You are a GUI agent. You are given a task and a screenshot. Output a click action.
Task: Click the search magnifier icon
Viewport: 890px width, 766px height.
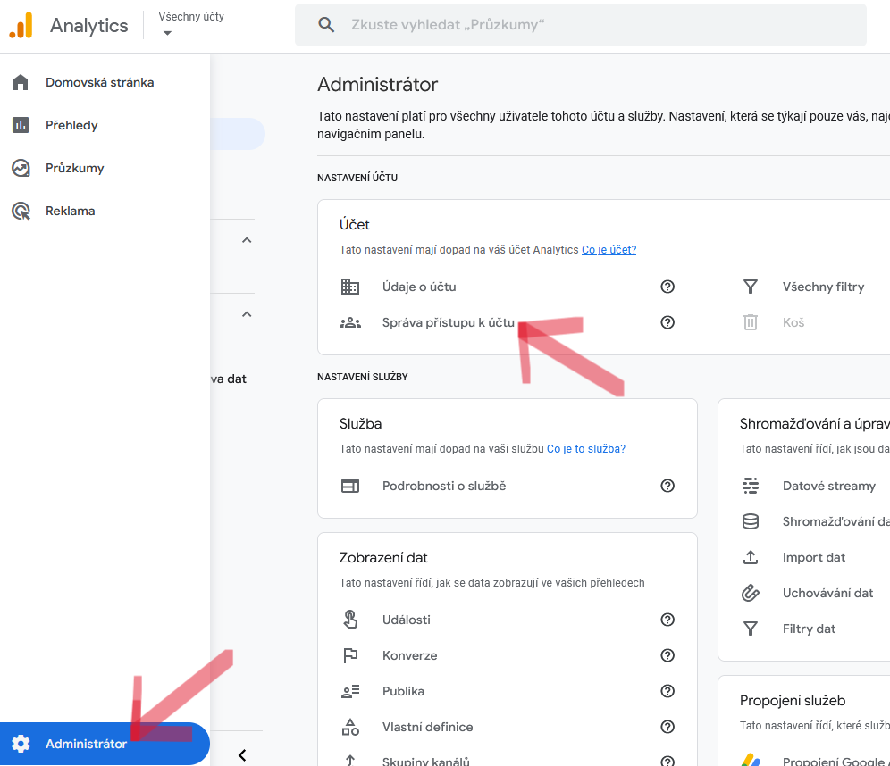point(326,25)
